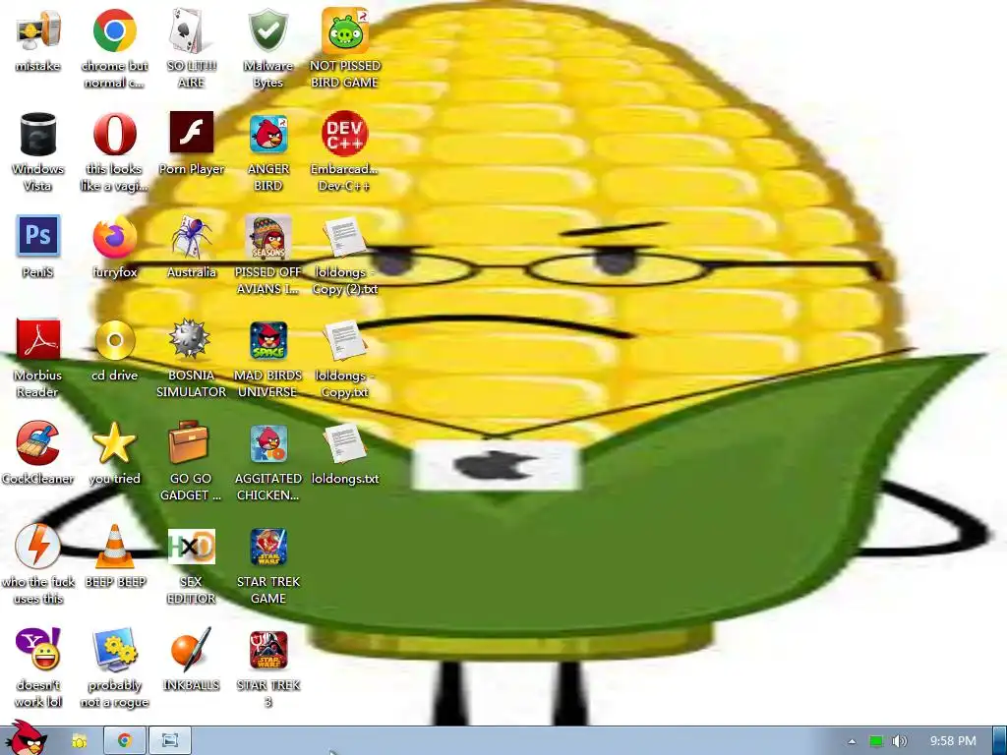Click the Show Desktop strip beside the clock
The image size is (1007, 755).
pyautogui.click(x=999, y=741)
